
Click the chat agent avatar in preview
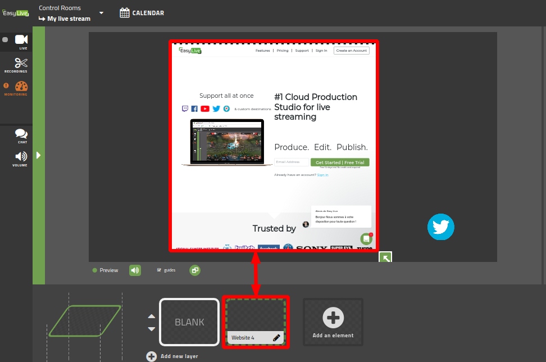306,224
